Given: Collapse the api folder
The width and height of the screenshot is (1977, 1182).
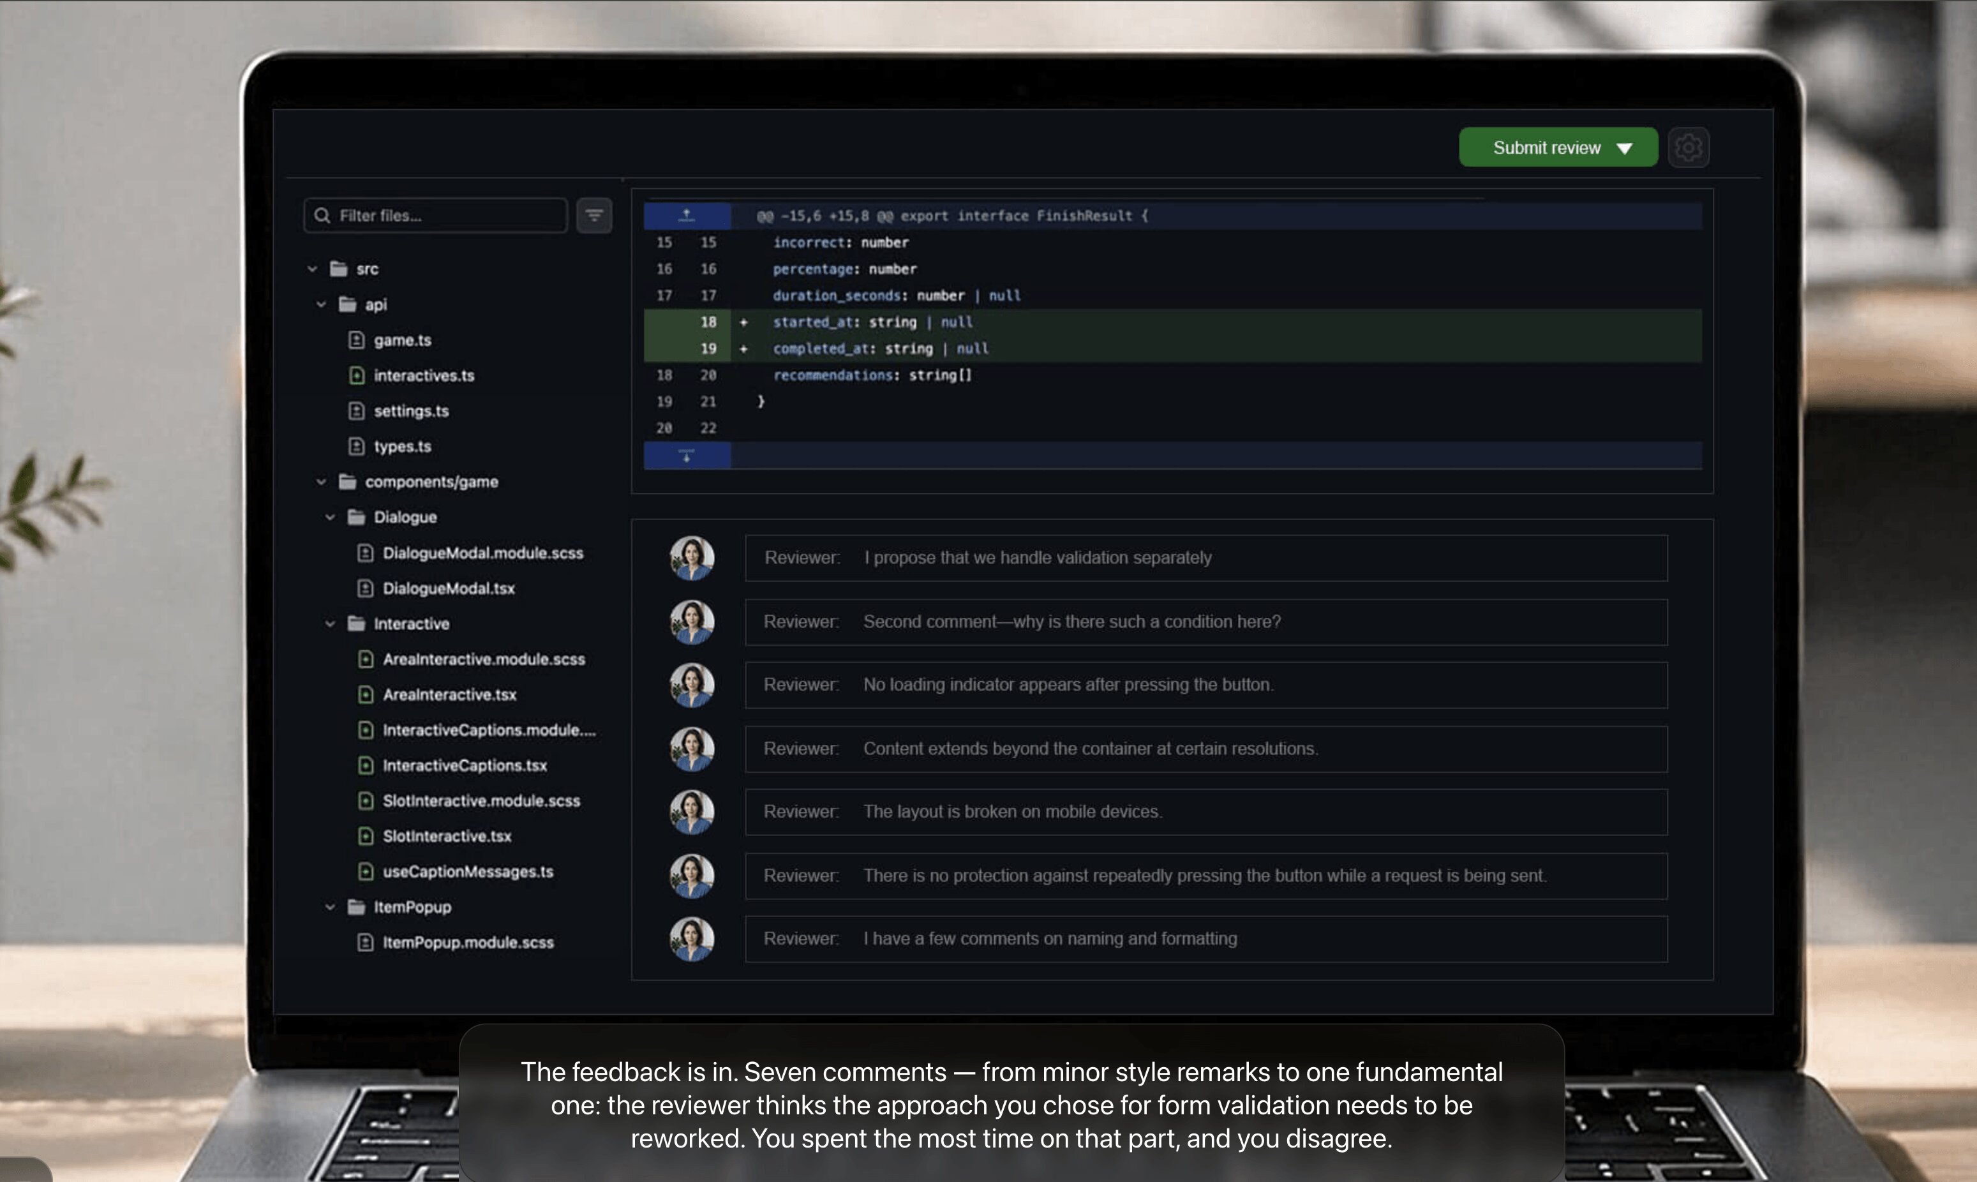Looking at the screenshot, I should pyautogui.click(x=321, y=304).
